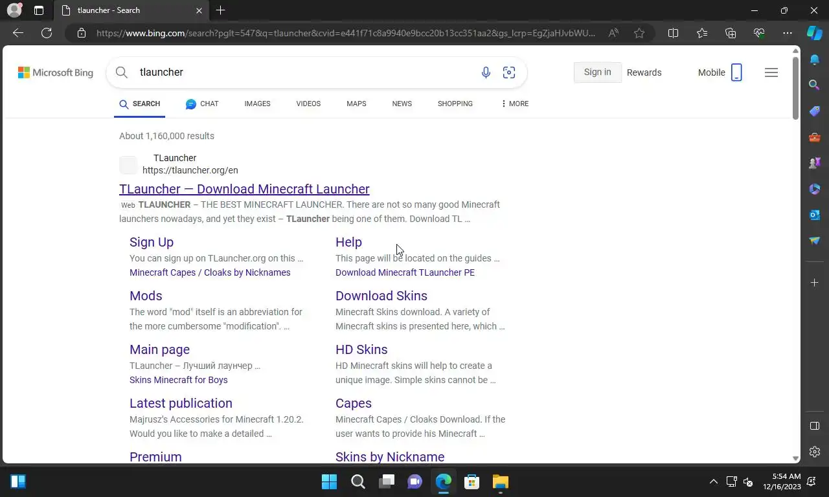Open Windows Start button on taskbar
The height and width of the screenshot is (497, 829).
click(x=329, y=481)
